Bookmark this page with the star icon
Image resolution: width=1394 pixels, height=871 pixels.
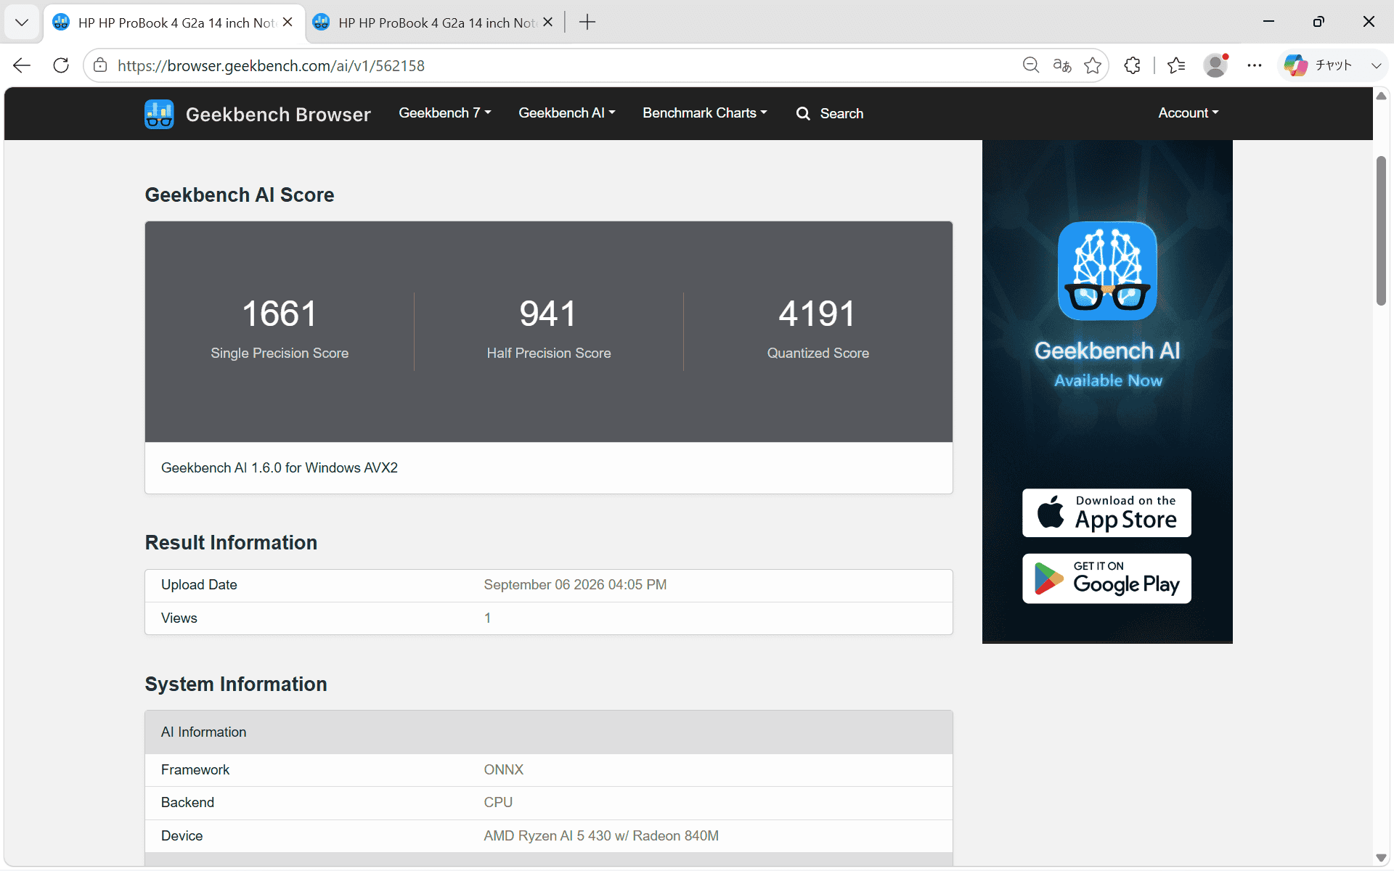point(1093,65)
